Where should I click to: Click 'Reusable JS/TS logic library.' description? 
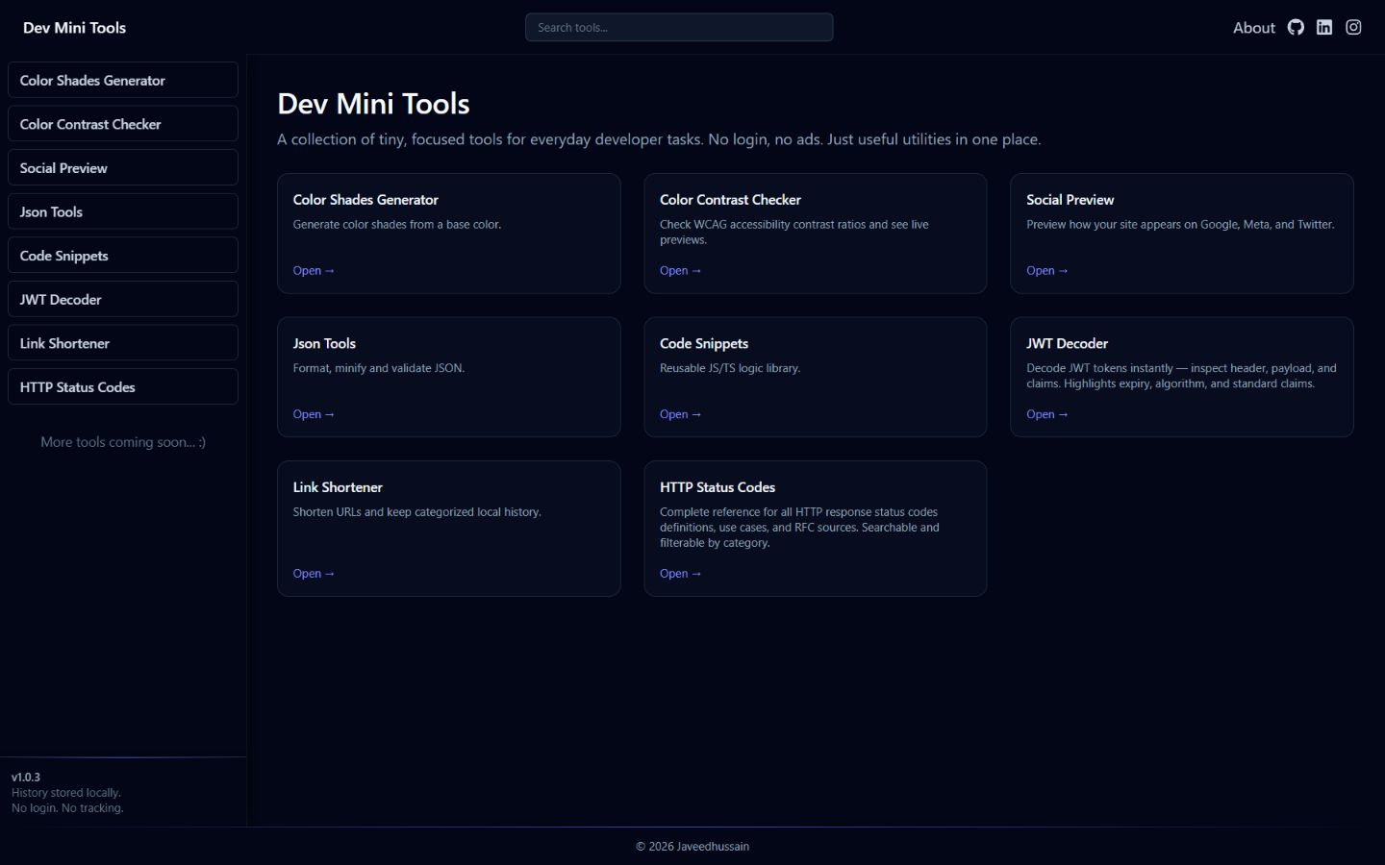pos(730,368)
